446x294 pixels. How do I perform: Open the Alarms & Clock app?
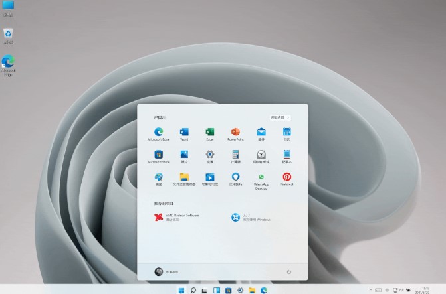pyautogui.click(x=261, y=155)
